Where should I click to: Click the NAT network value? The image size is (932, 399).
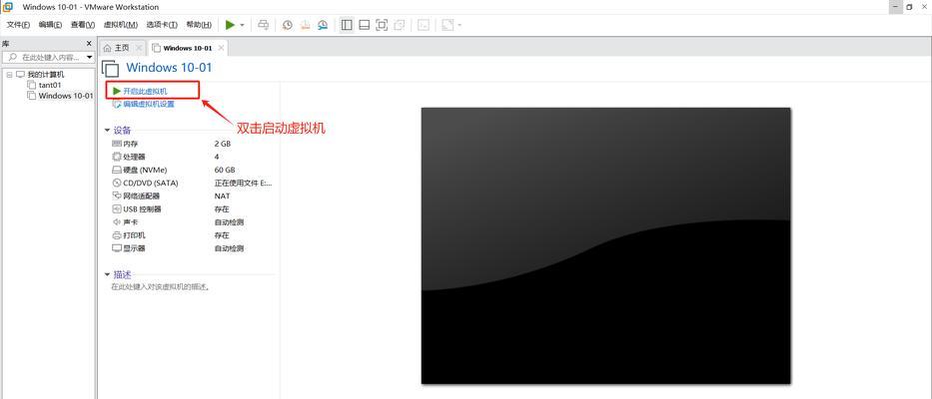tap(223, 196)
